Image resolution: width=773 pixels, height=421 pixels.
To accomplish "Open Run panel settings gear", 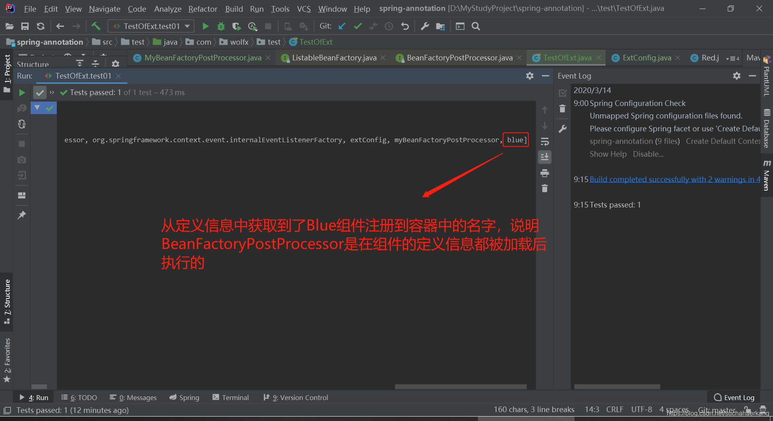I will pos(530,76).
